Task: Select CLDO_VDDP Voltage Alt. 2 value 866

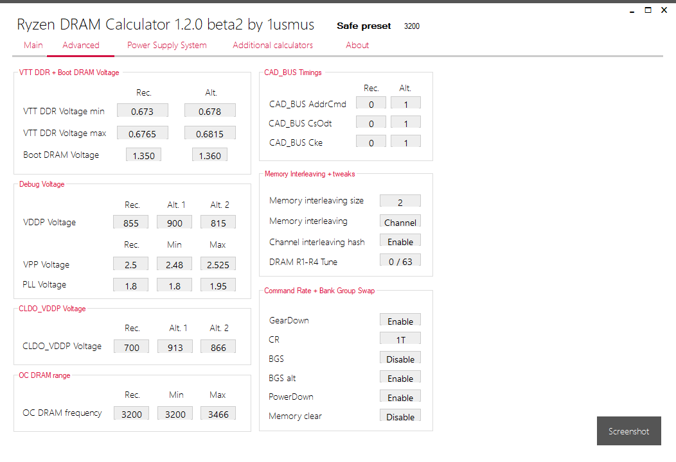Action: [x=218, y=347]
